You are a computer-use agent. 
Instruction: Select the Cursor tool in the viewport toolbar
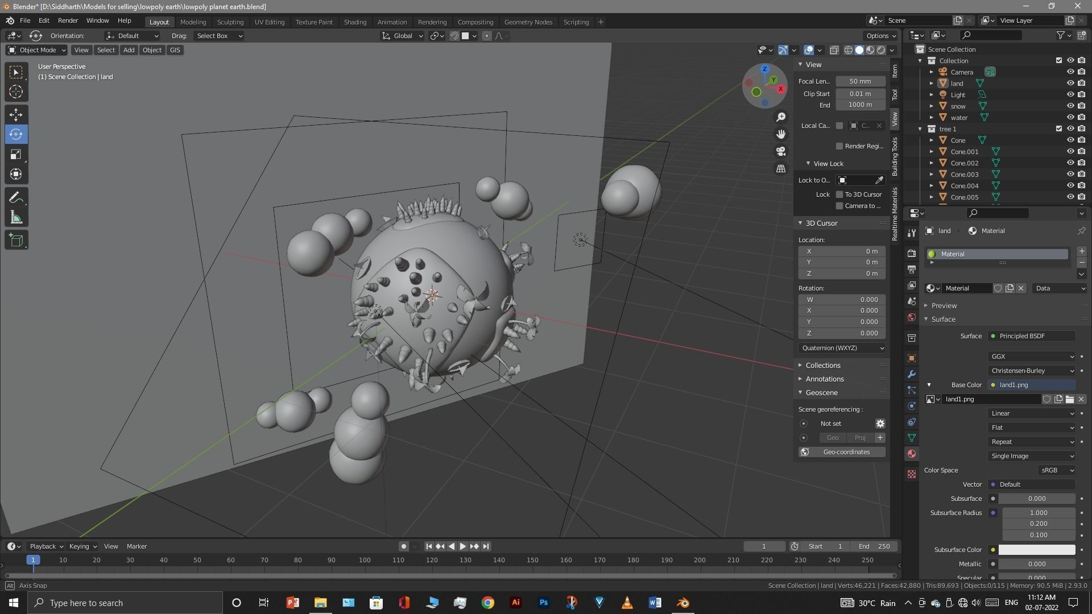click(16, 92)
